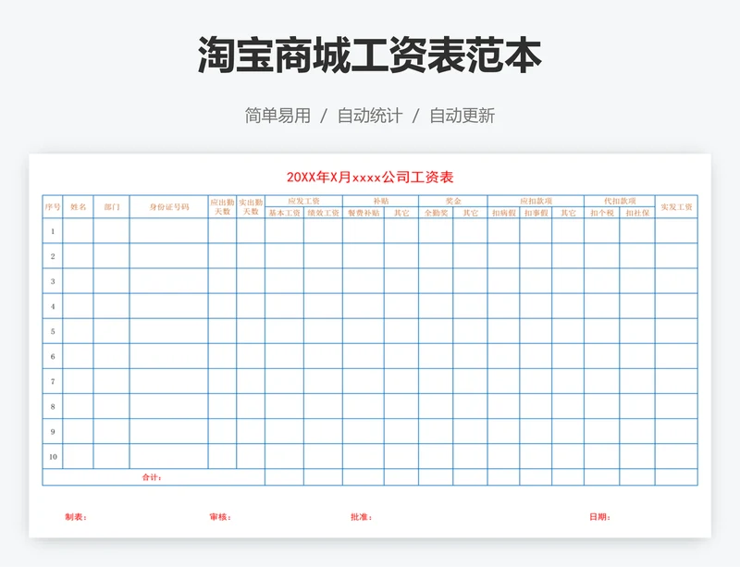
Task: Click row number 7 cell
Action: coord(53,381)
